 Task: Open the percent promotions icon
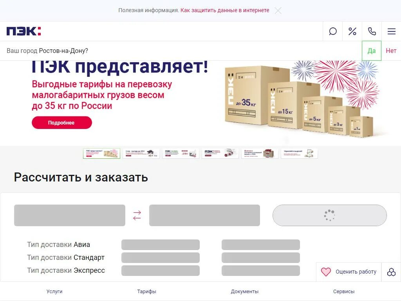352,31
